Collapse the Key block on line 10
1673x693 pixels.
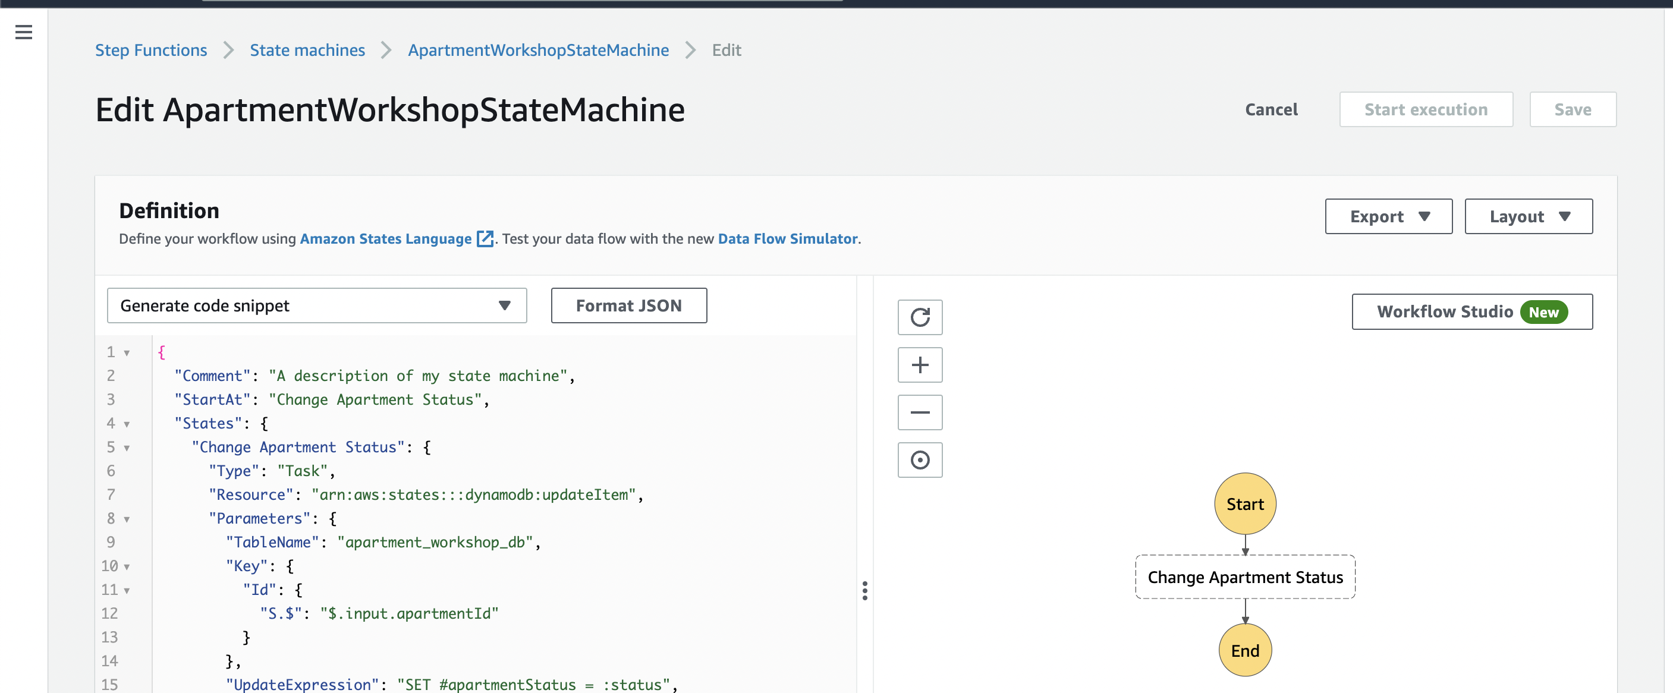pyautogui.click(x=127, y=566)
